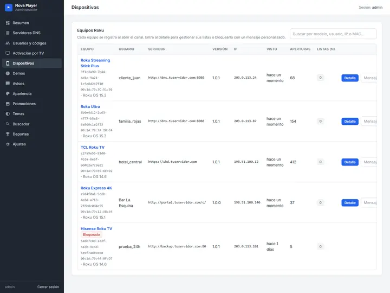Viewport: 390px width, 293px height.
Task: Click 'hace 1 días' last seen cell
Action: coord(272,246)
